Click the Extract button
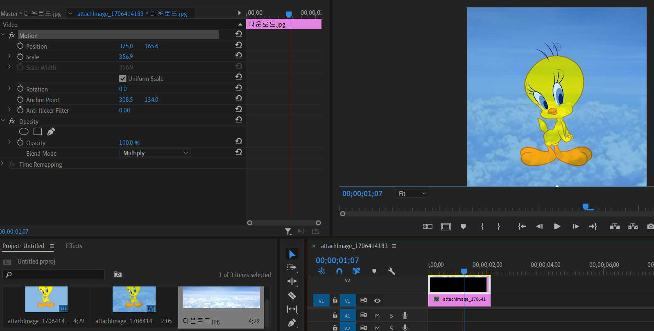The width and height of the screenshot is (654, 331). (x=633, y=226)
